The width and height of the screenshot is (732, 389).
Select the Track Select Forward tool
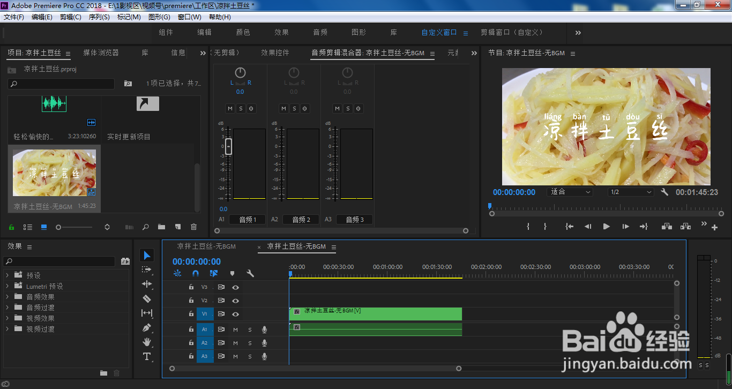(147, 270)
